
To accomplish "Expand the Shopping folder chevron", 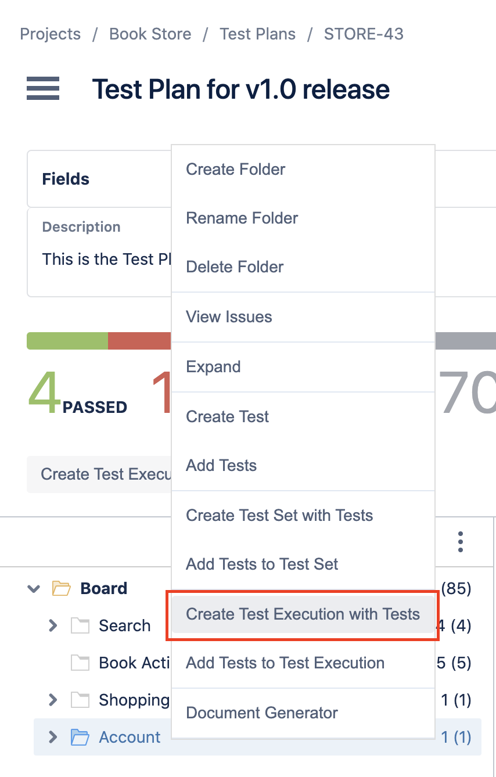I will (x=53, y=700).
